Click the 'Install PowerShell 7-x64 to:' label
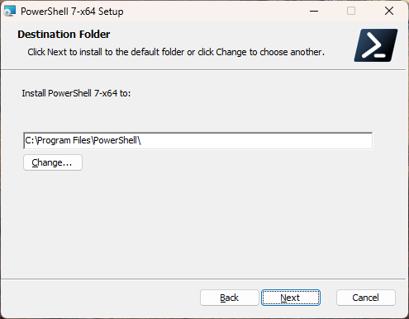Image resolution: width=409 pixels, height=319 pixels. click(x=76, y=93)
